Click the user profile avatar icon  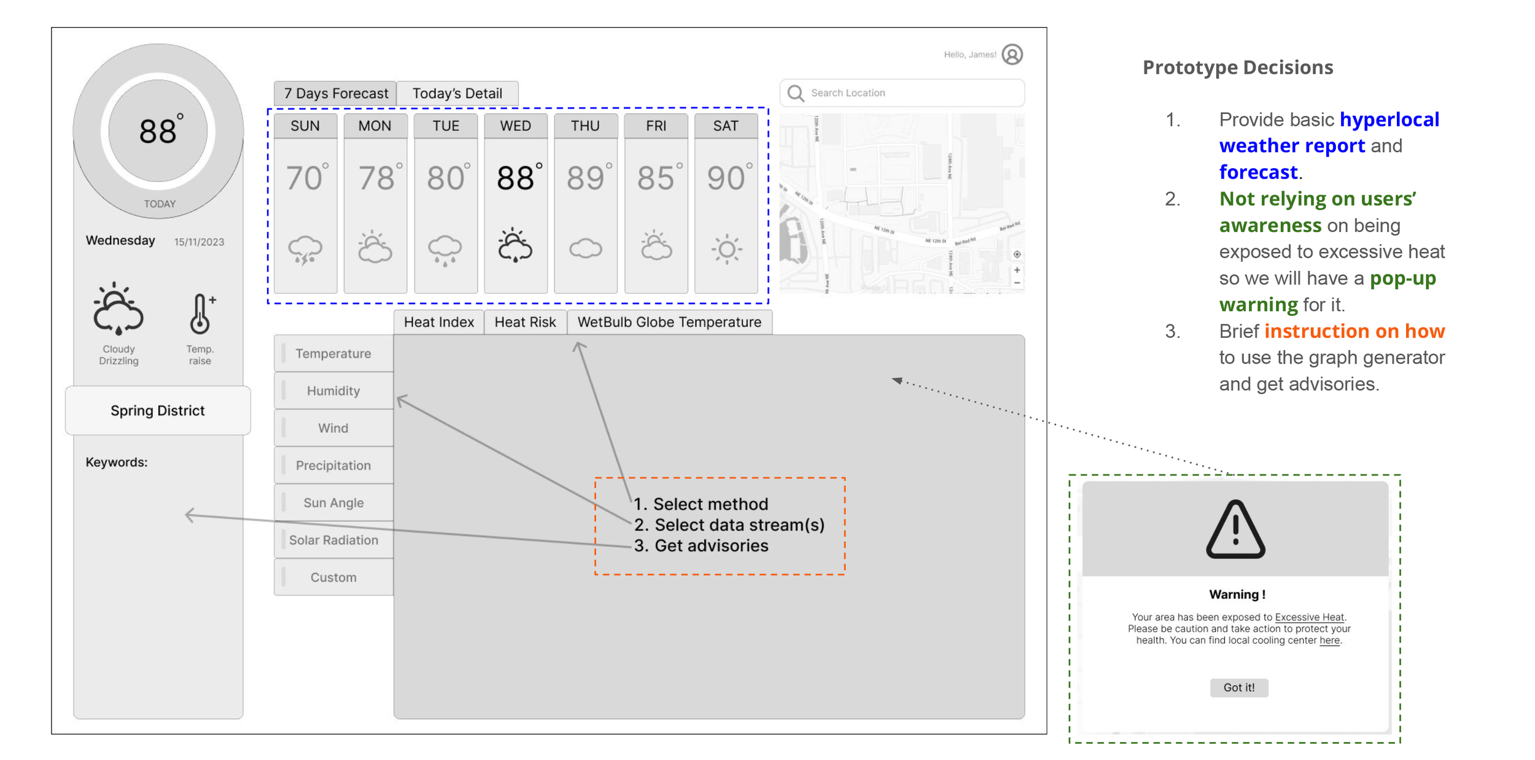coord(1012,55)
